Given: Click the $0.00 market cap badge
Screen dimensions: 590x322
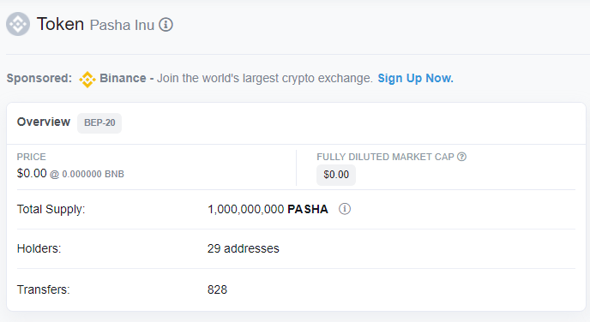Looking at the screenshot, I should point(336,175).
